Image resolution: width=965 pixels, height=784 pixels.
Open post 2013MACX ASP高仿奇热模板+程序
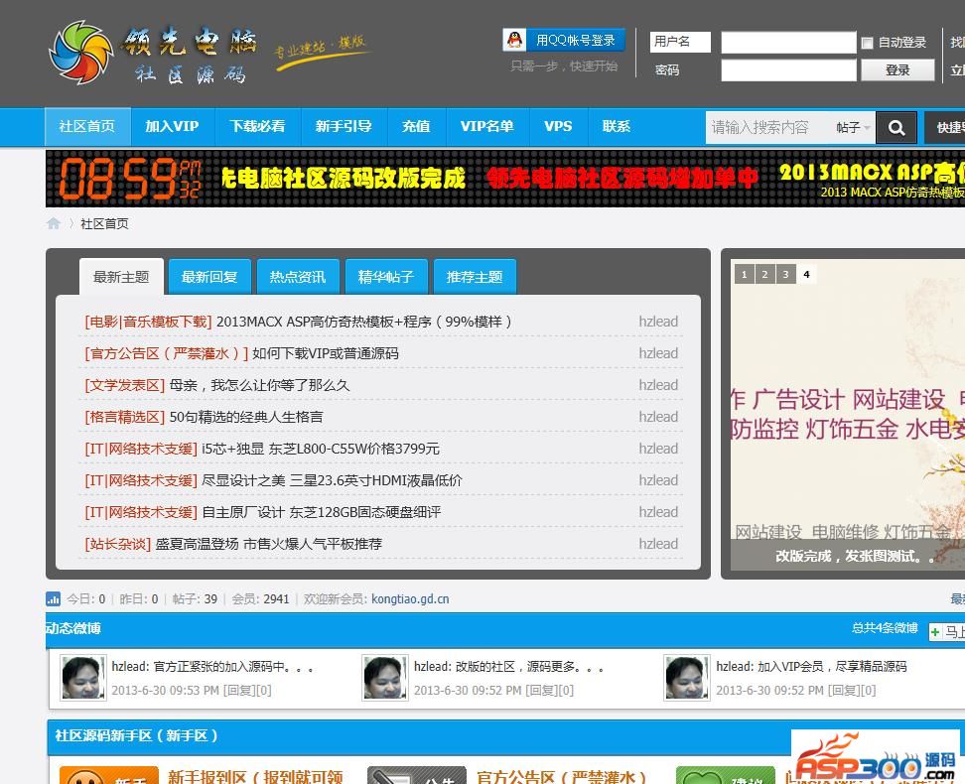[363, 322]
